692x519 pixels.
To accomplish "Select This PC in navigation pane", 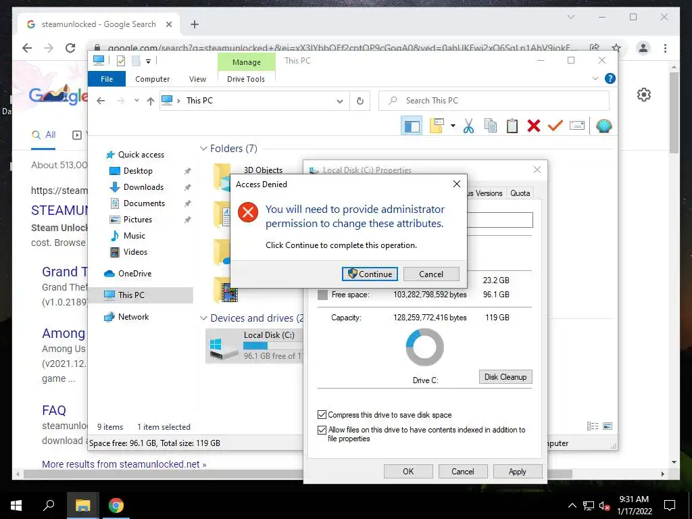I will tap(131, 295).
